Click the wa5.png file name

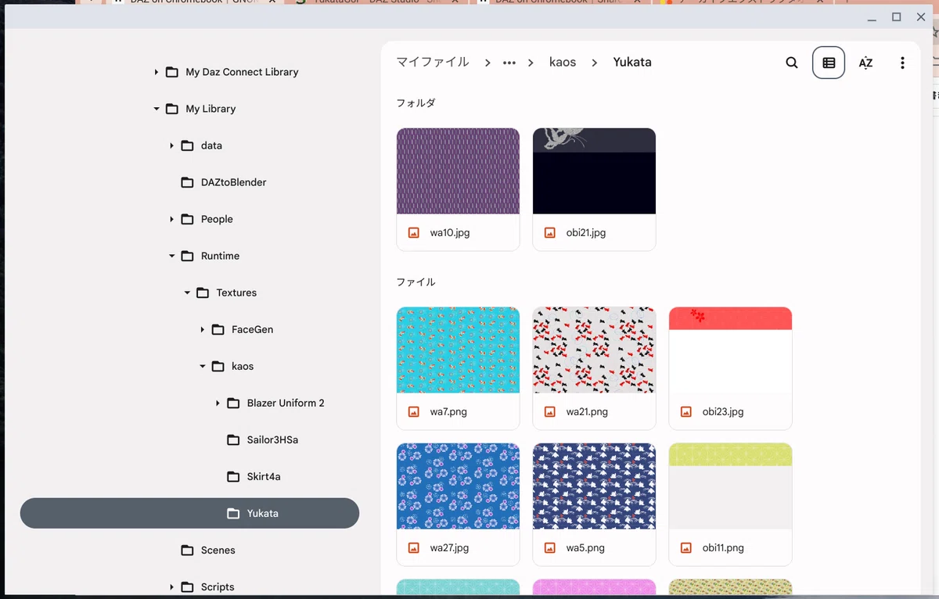585,547
